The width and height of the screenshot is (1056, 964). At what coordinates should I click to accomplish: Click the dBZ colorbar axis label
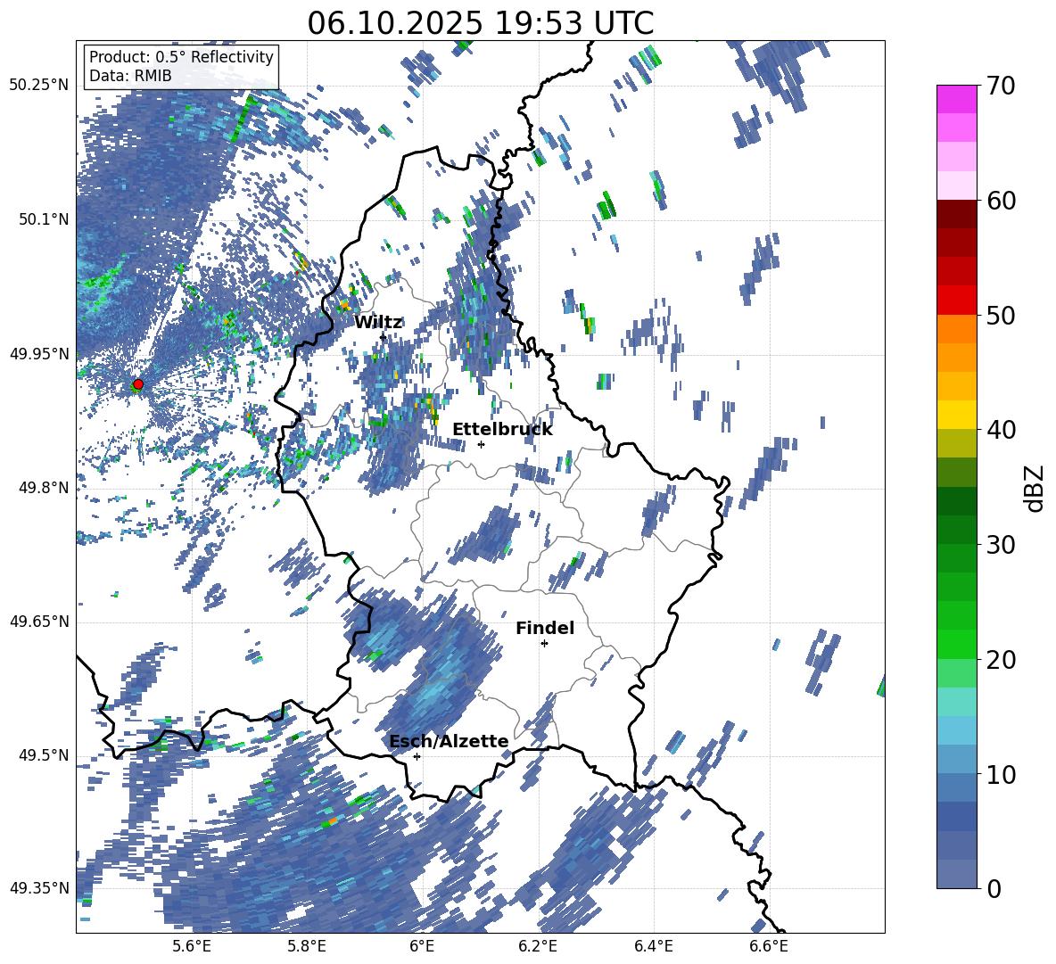tap(1035, 488)
